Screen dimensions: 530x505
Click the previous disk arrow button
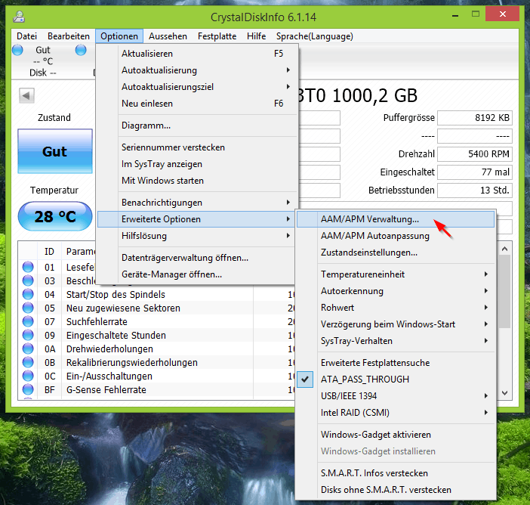(26, 96)
